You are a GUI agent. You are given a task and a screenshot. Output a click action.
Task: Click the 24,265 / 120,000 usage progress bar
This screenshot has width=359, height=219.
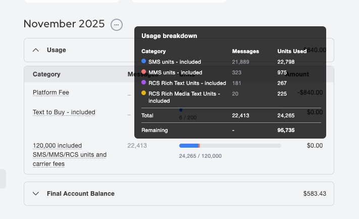tap(230, 146)
